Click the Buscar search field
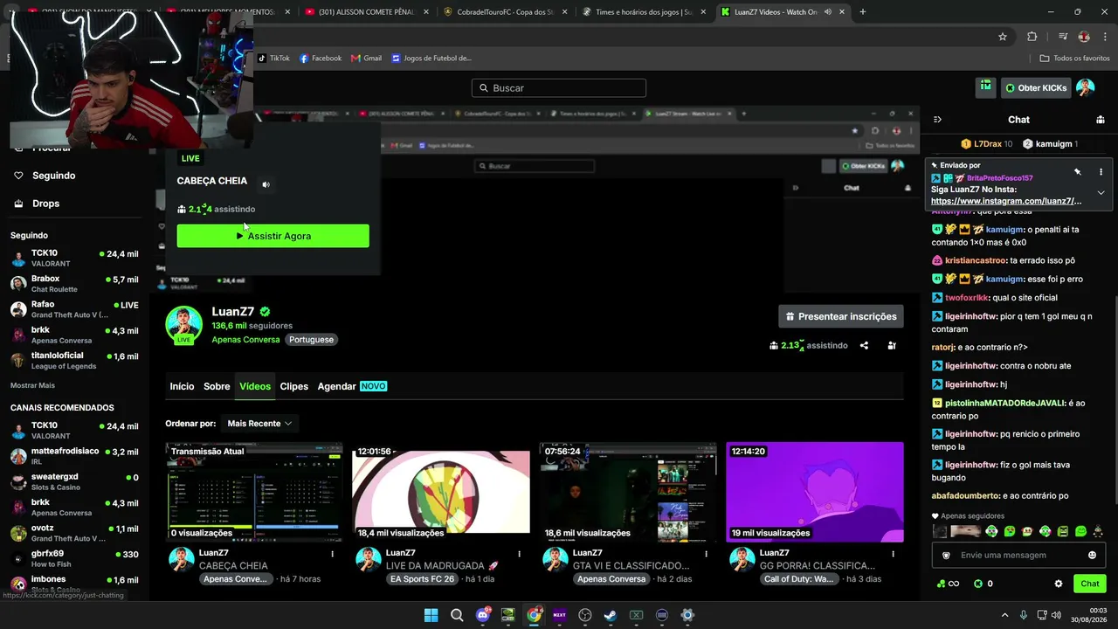The height and width of the screenshot is (629, 1118). pyautogui.click(x=559, y=88)
